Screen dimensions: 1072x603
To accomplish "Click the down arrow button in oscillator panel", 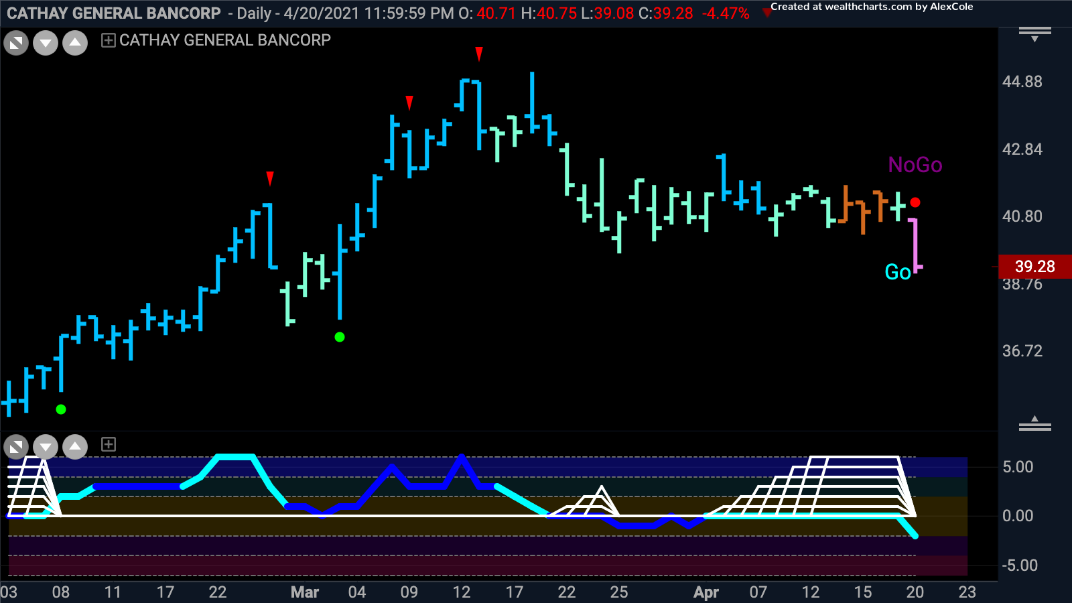I will pyautogui.click(x=46, y=447).
